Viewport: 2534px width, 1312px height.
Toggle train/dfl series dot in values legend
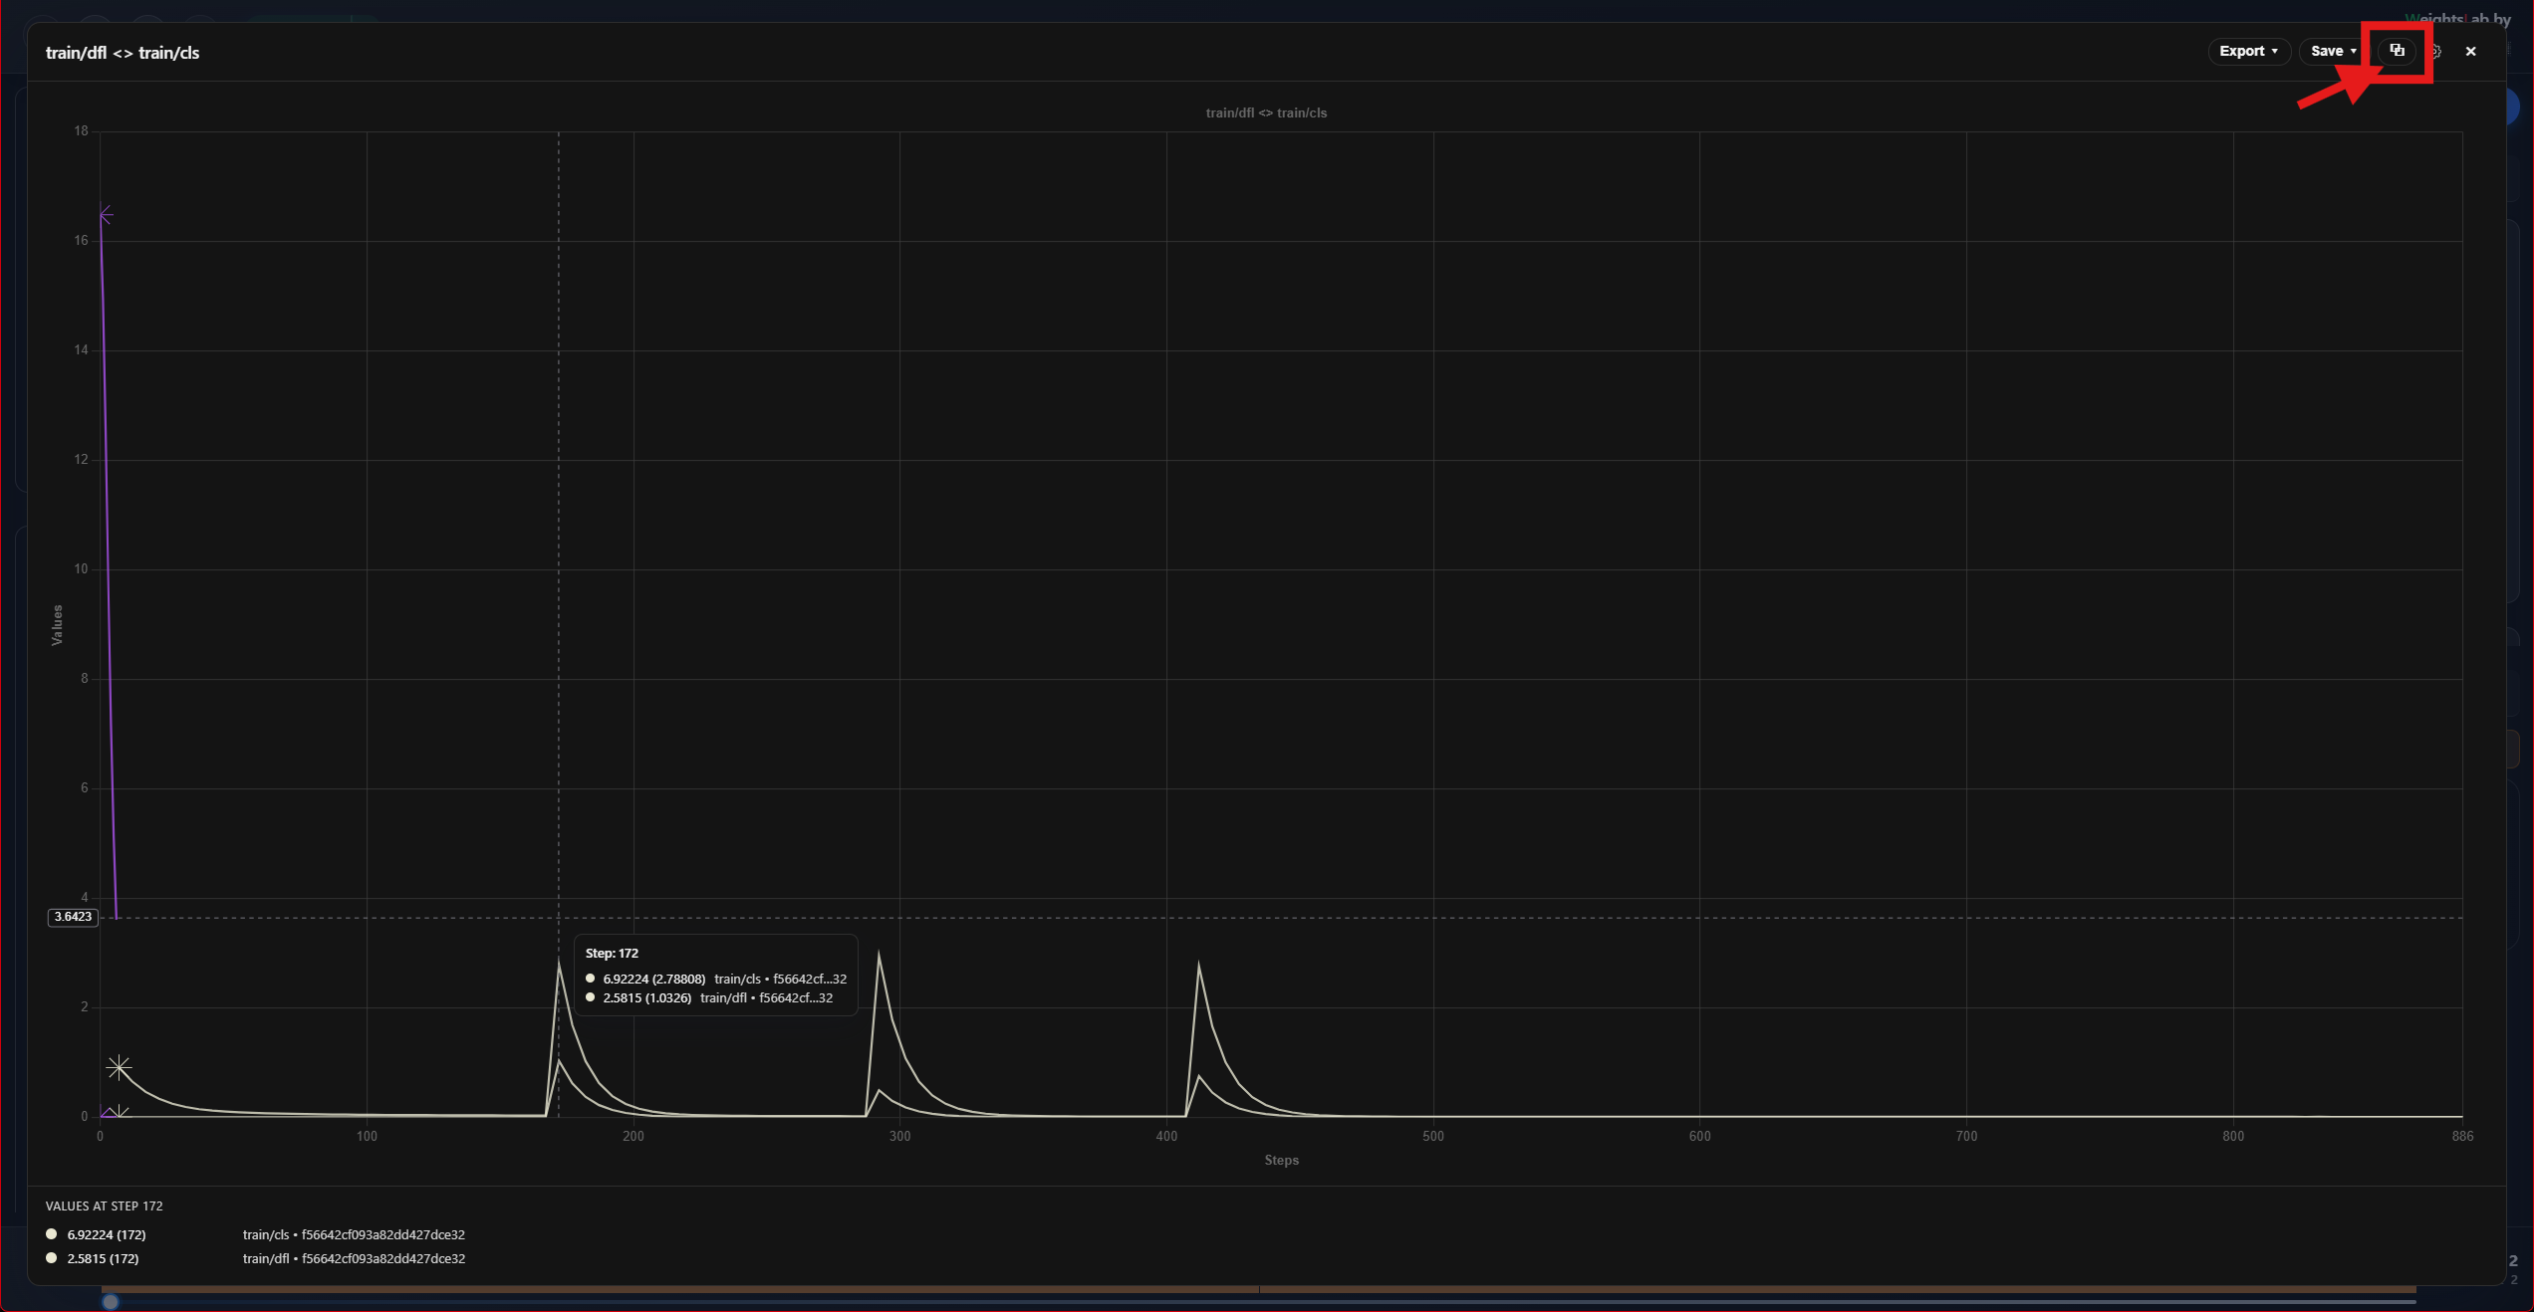52,1258
